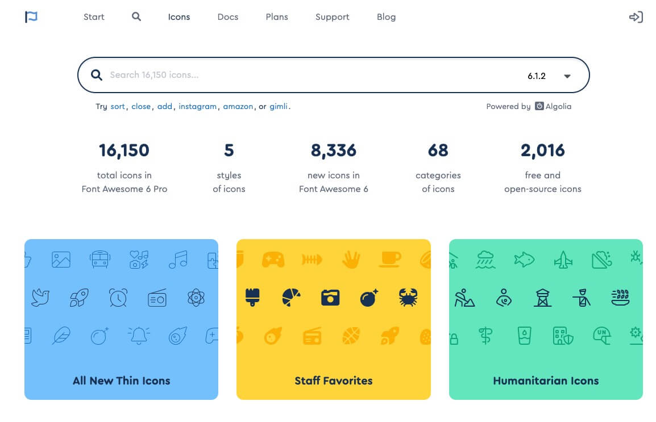Click the ringing bell icon in blue card
Screen dimensions: 656x422
click(139, 336)
